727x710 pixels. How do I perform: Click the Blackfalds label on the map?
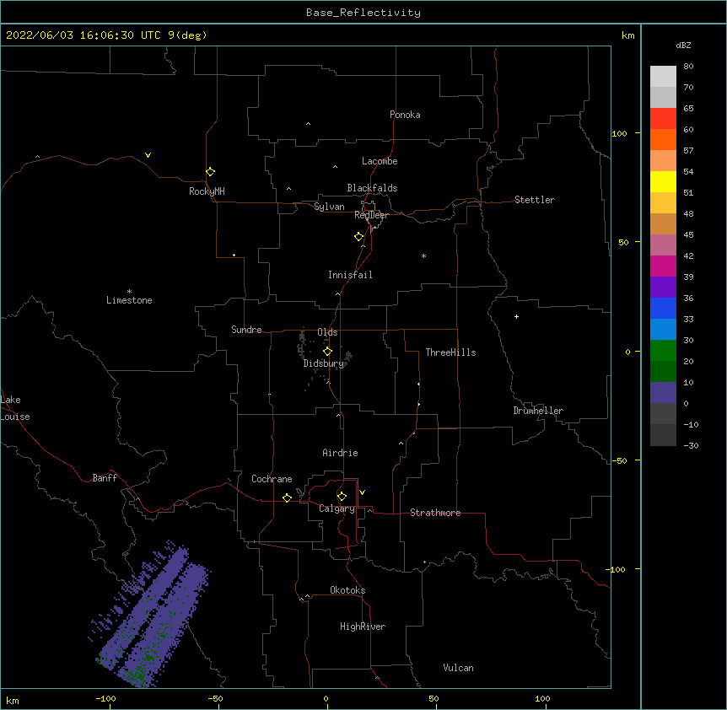[372, 188]
